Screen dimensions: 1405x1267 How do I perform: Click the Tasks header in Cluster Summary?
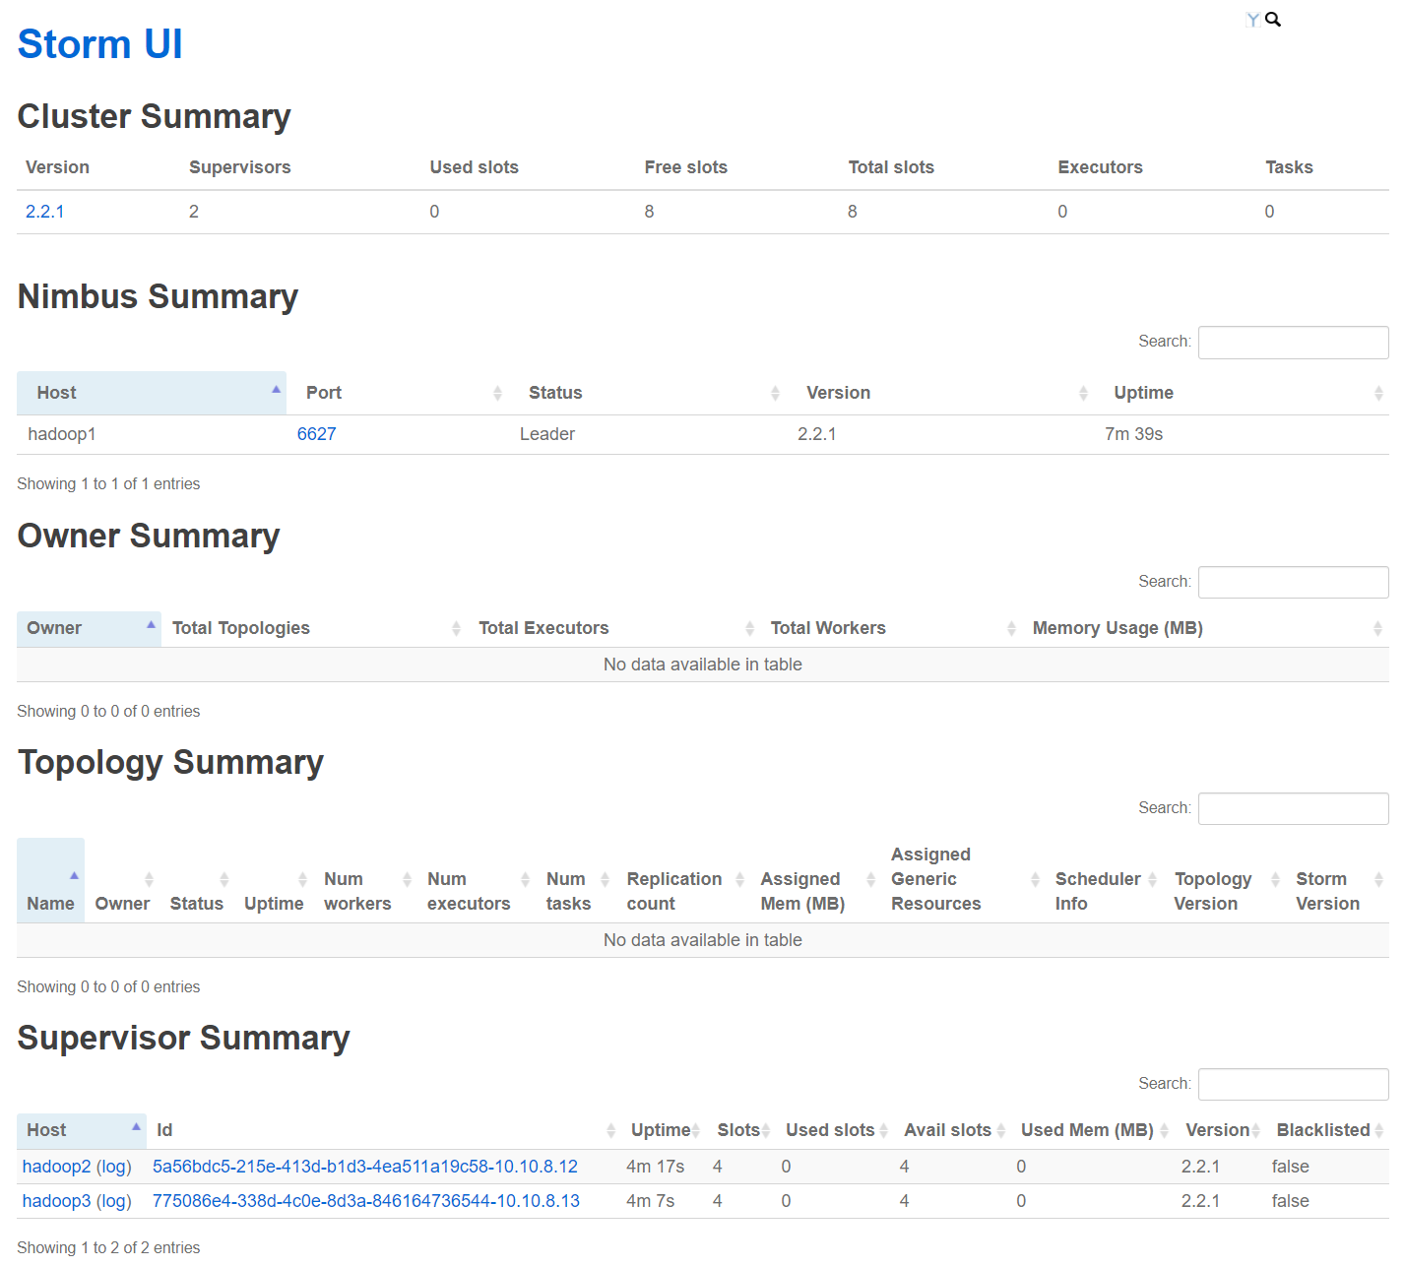point(1289,167)
